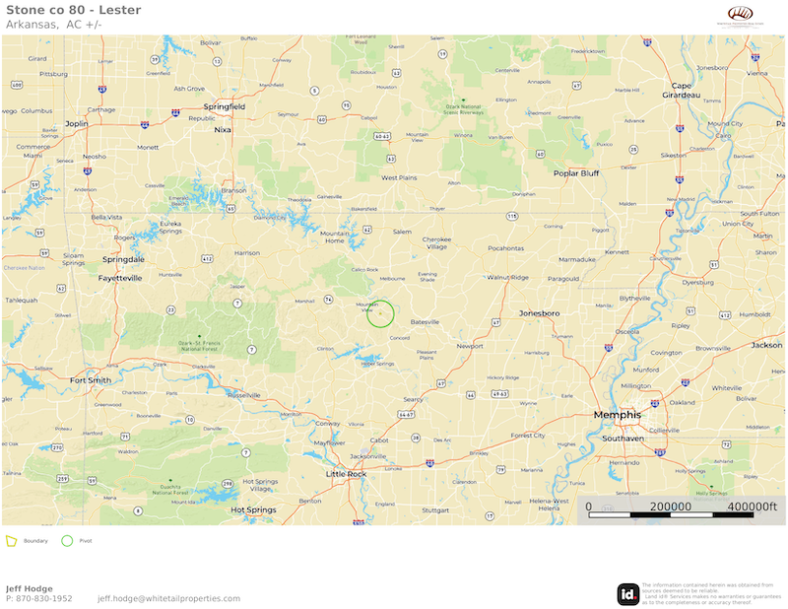Click the Springfield city label

tap(225, 106)
